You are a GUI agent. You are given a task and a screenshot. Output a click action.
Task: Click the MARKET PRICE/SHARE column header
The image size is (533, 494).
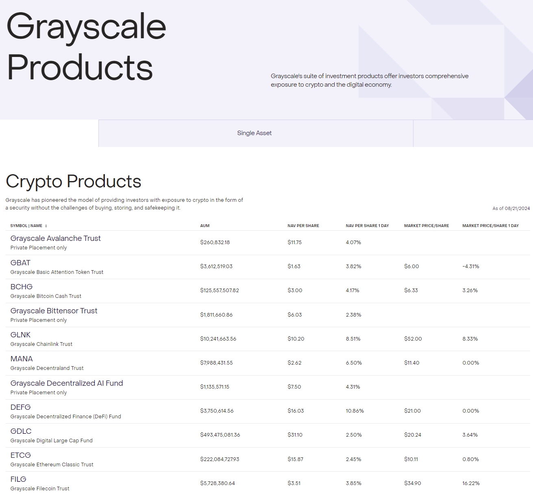click(426, 225)
